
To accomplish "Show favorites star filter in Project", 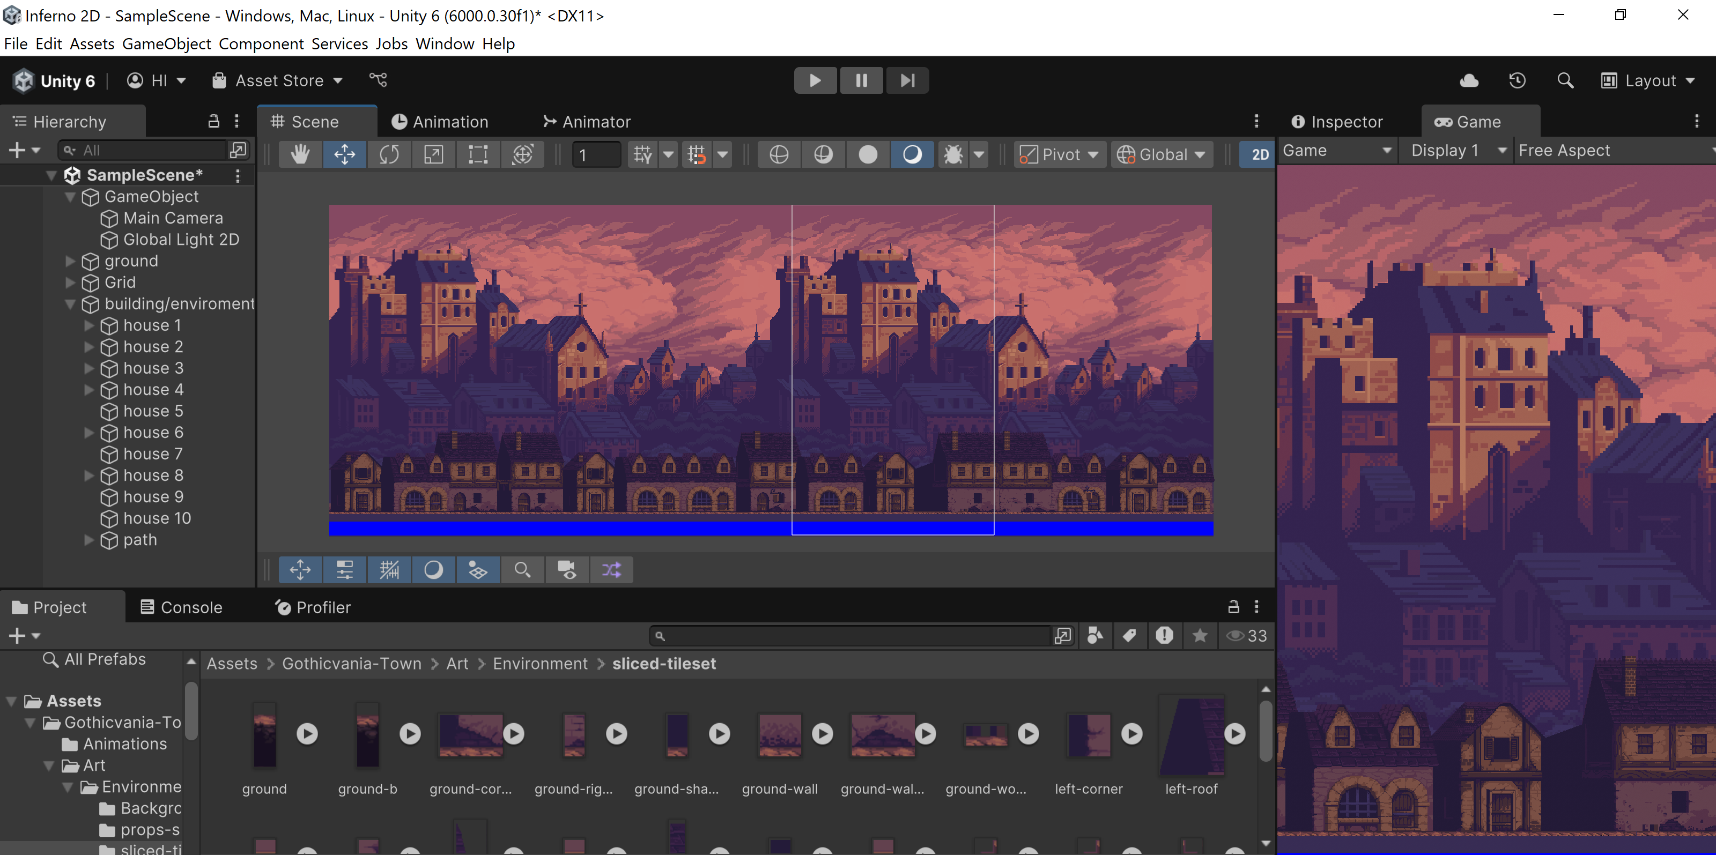I will 1200,636.
